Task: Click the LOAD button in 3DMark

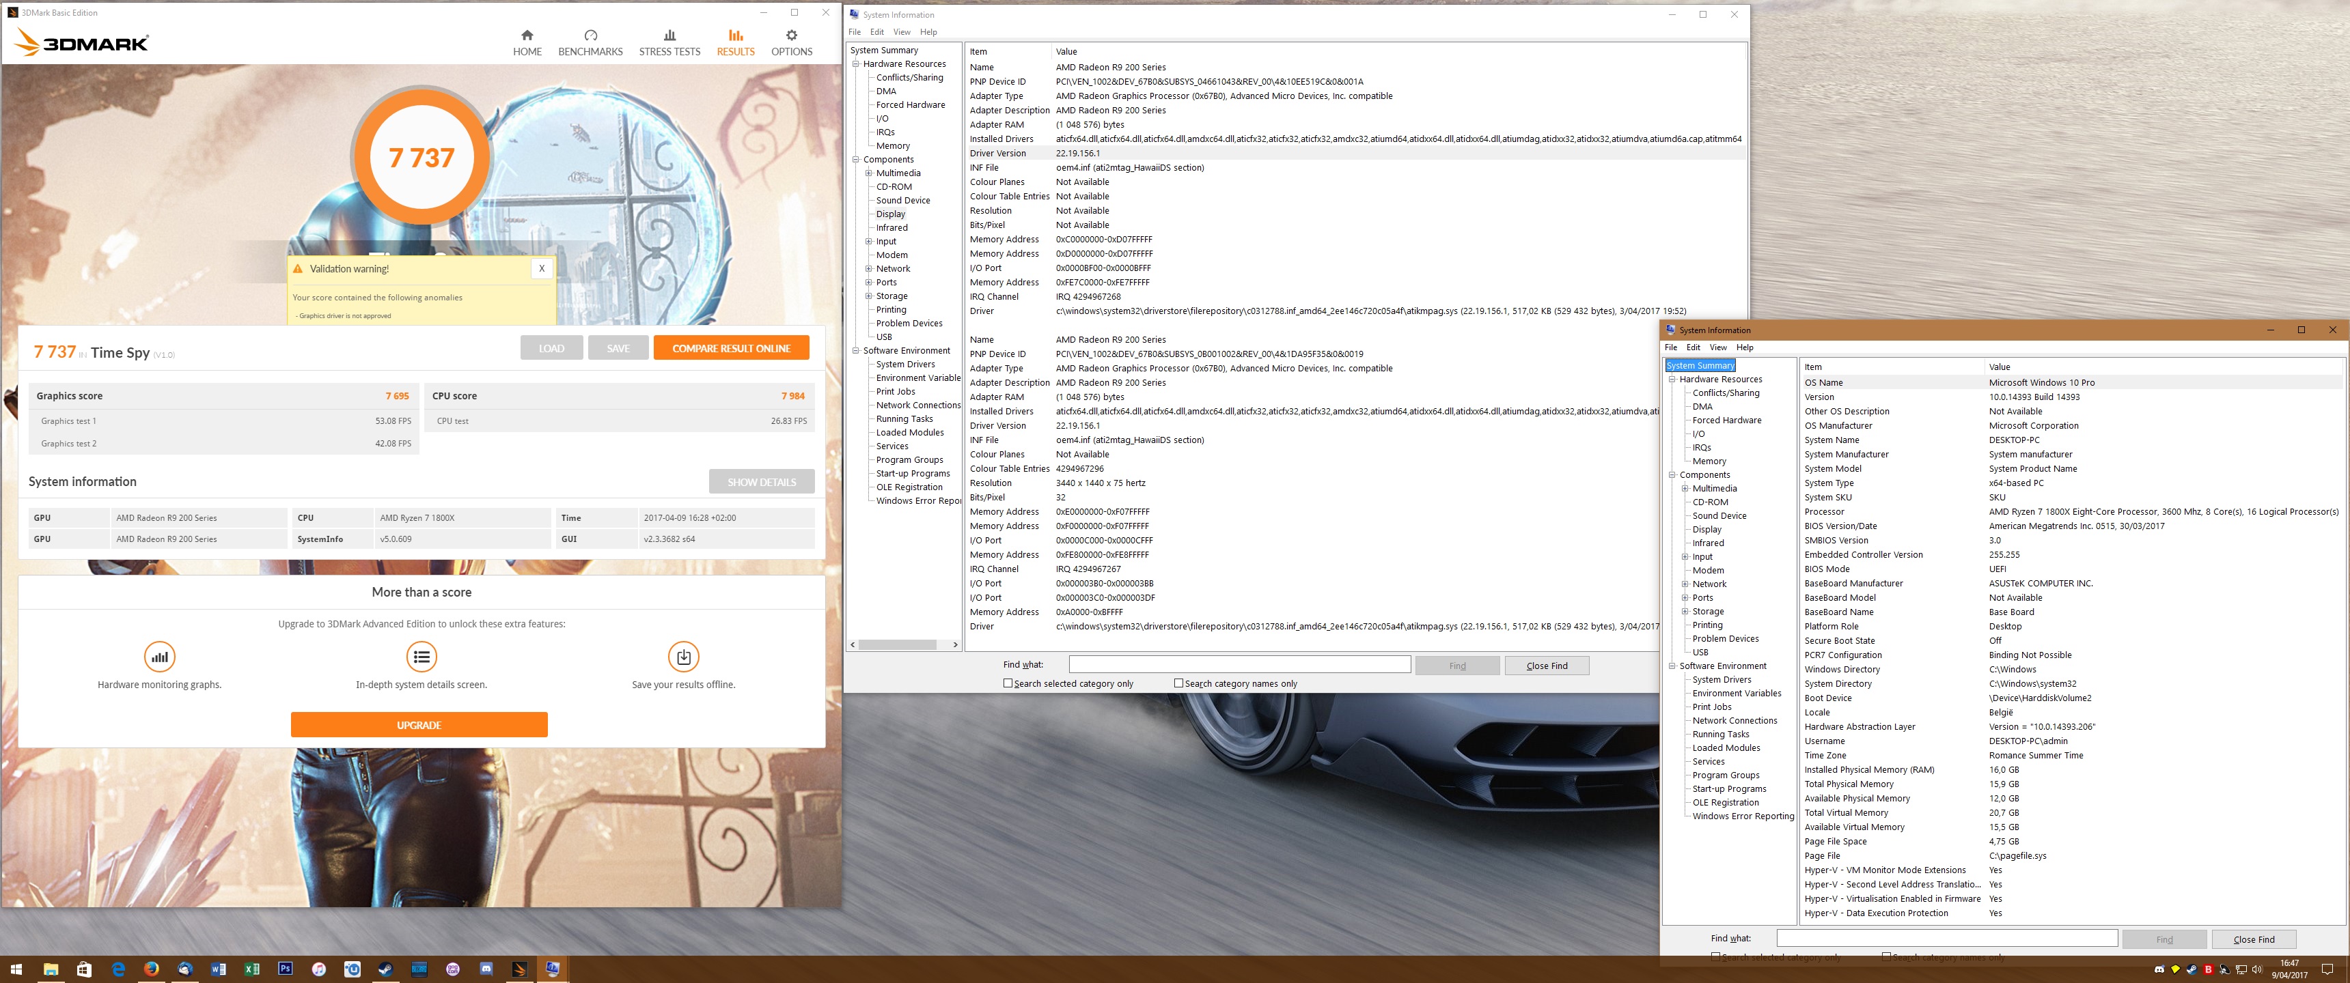Action: pyautogui.click(x=551, y=347)
